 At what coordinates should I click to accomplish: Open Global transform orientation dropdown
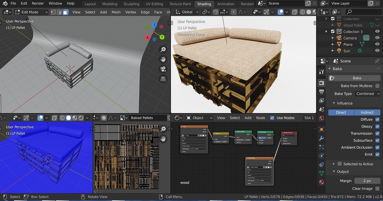coord(187,12)
